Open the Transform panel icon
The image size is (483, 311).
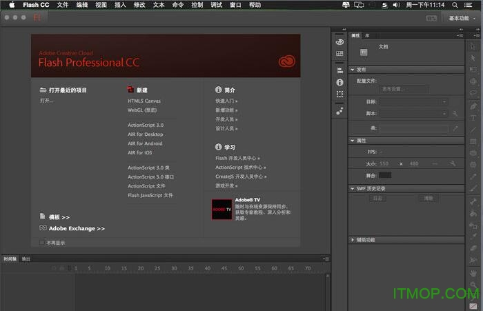(x=339, y=94)
